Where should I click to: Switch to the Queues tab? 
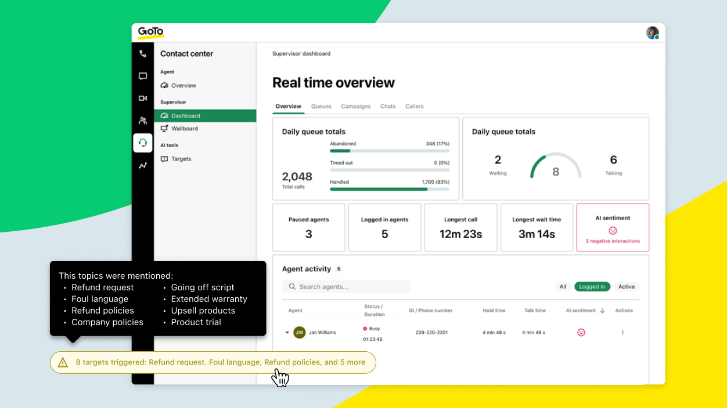coord(321,106)
